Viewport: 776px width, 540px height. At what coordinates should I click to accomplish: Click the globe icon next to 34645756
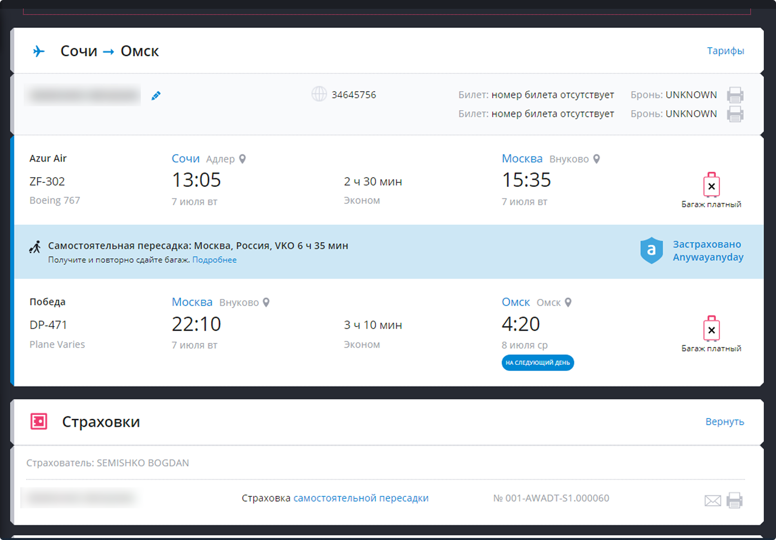(319, 94)
